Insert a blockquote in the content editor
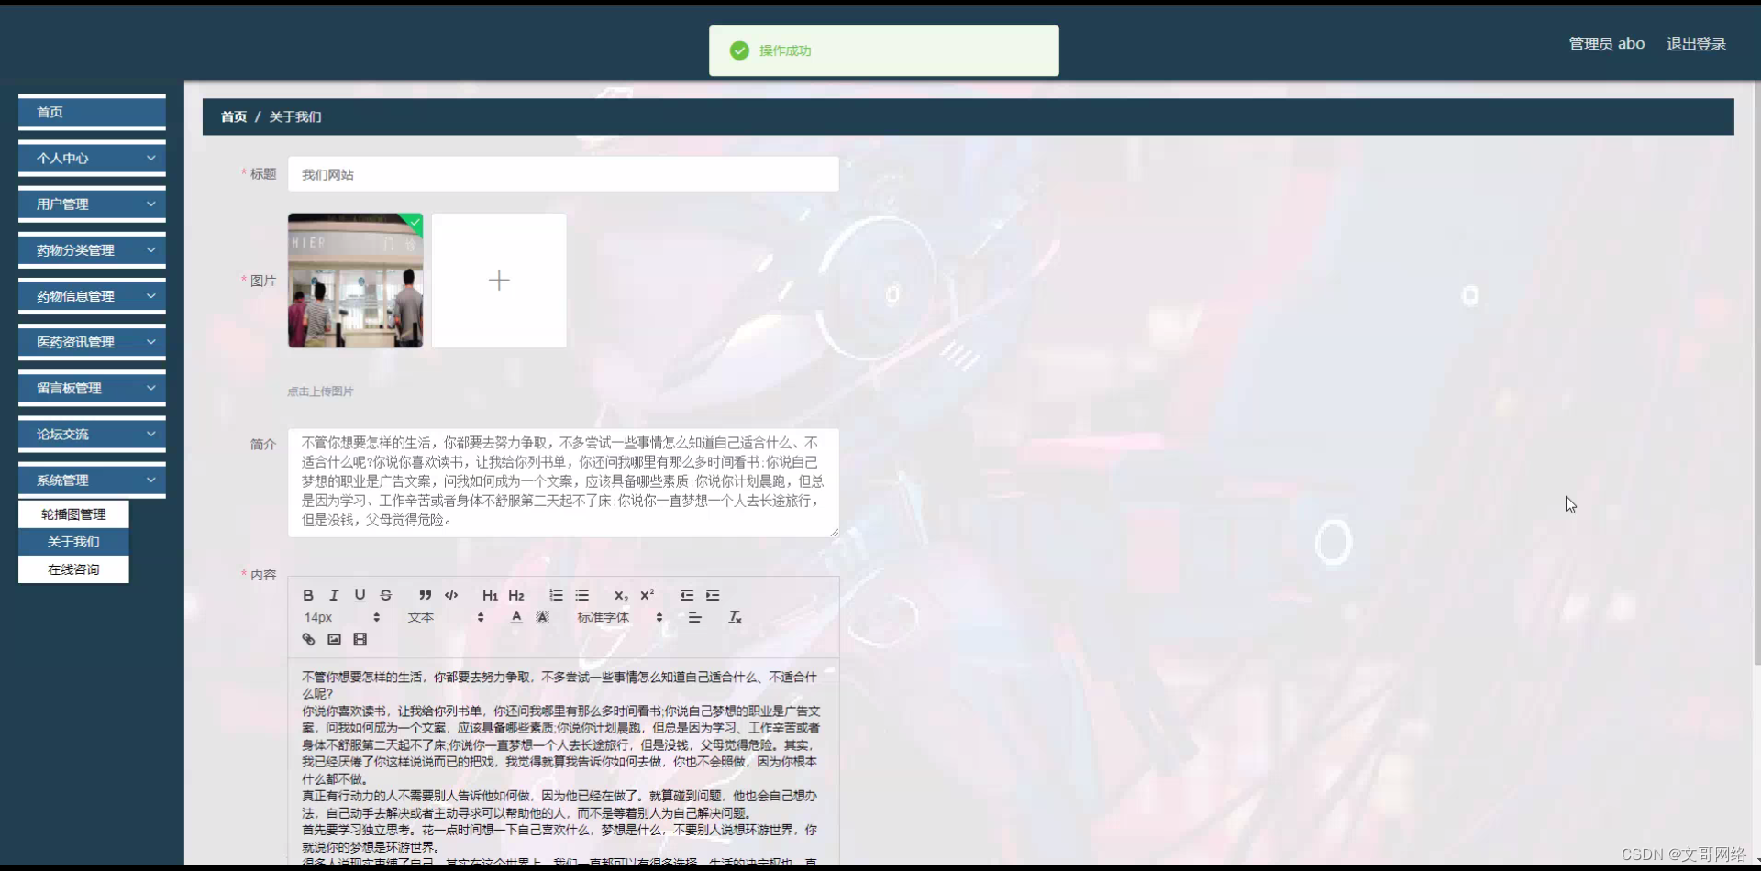 [x=425, y=595]
